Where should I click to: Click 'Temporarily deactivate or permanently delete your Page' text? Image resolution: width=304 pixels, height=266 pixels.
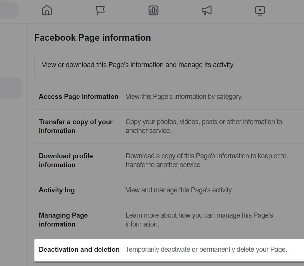pos(206,249)
